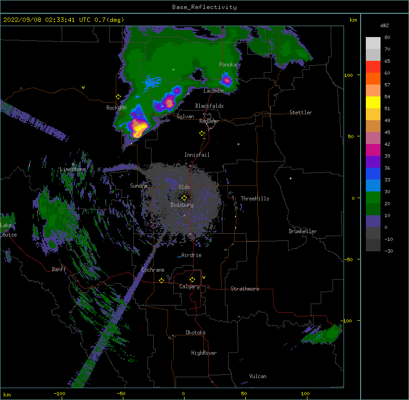
Task: Click the -30 value in the dBZ legend
Action: 389,251
